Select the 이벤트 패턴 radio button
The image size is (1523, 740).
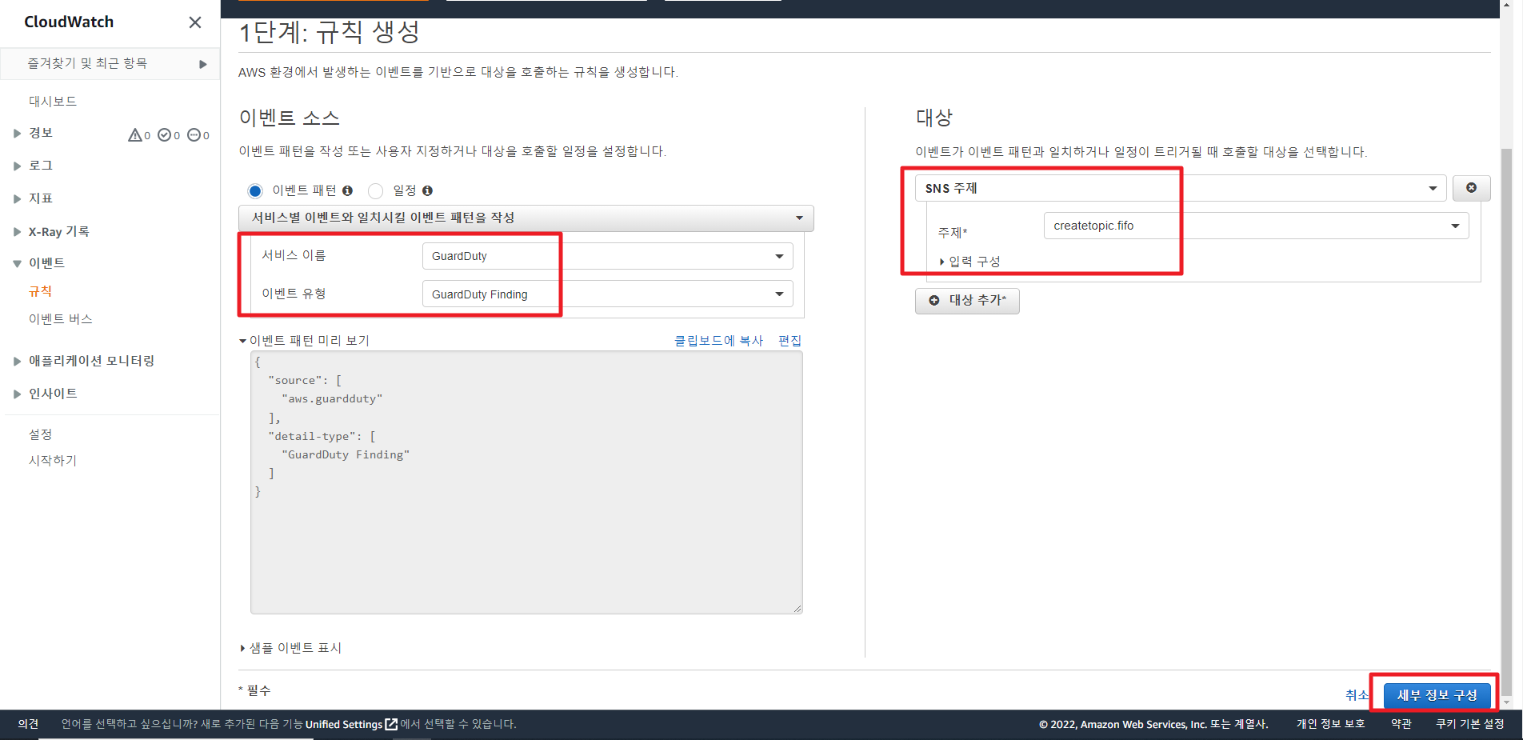[255, 190]
